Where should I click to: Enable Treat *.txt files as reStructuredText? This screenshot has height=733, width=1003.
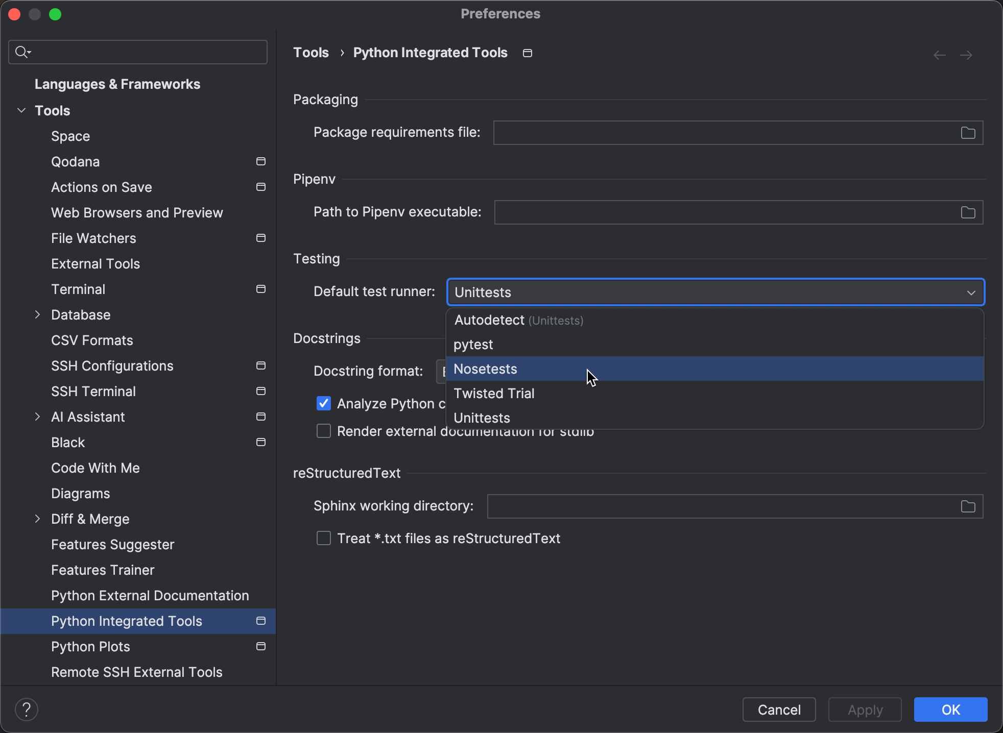(324, 538)
